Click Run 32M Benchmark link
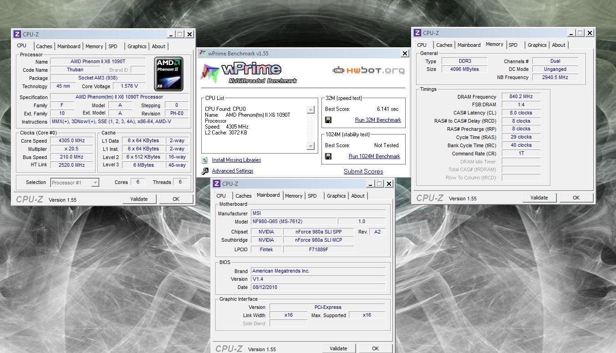This screenshot has height=353, width=616. click(x=378, y=120)
